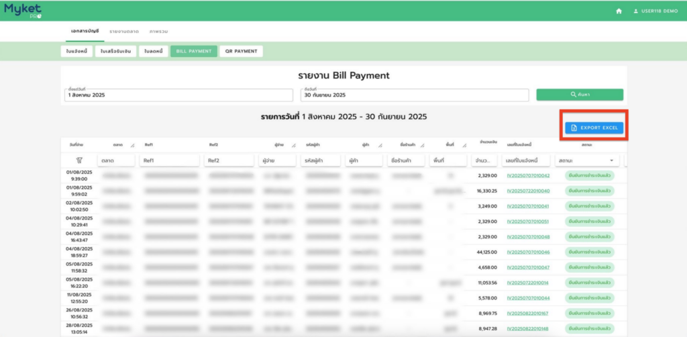Select the amount 11,053.56 cell
This screenshot has height=337, width=687.
pyautogui.click(x=487, y=283)
